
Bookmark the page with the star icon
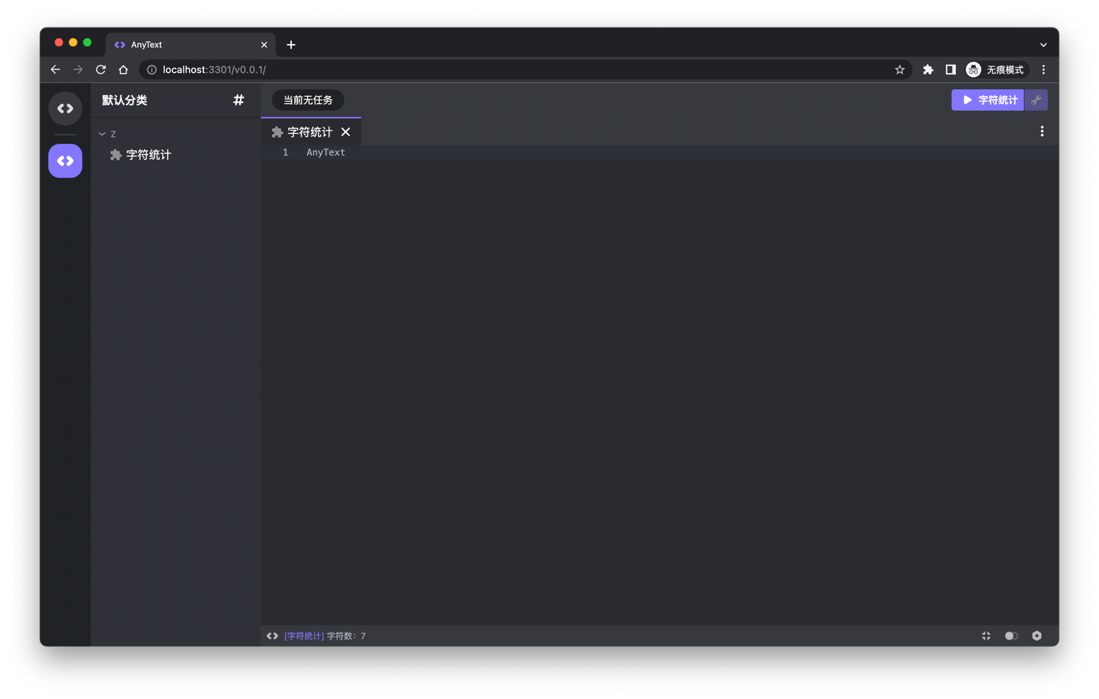tap(899, 69)
